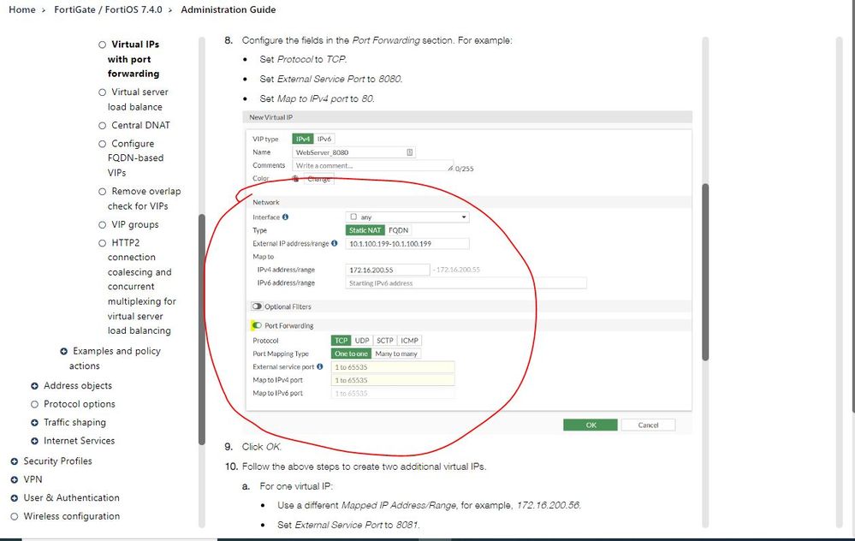This screenshot has width=855, height=541.
Task: Select Static NAT type
Action: [365, 230]
